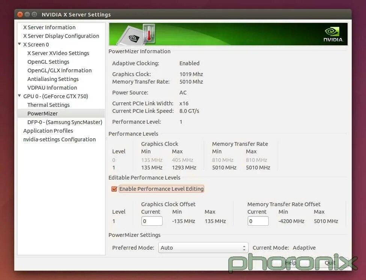
Task: Click the -135 MHz offset minimum value
Action: pos(184,221)
